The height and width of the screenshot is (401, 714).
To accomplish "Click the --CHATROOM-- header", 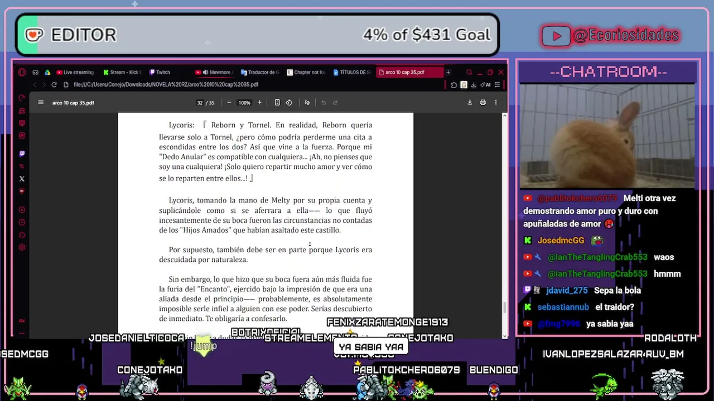I will (607, 72).
